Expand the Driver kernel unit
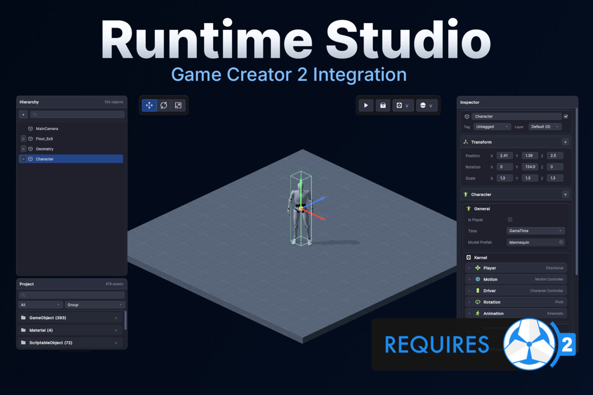The width and height of the screenshot is (593, 395). pos(469,291)
